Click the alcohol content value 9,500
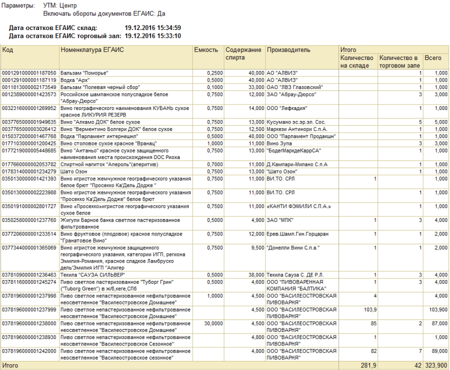The height and width of the screenshot is (370, 450). (x=257, y=247)
